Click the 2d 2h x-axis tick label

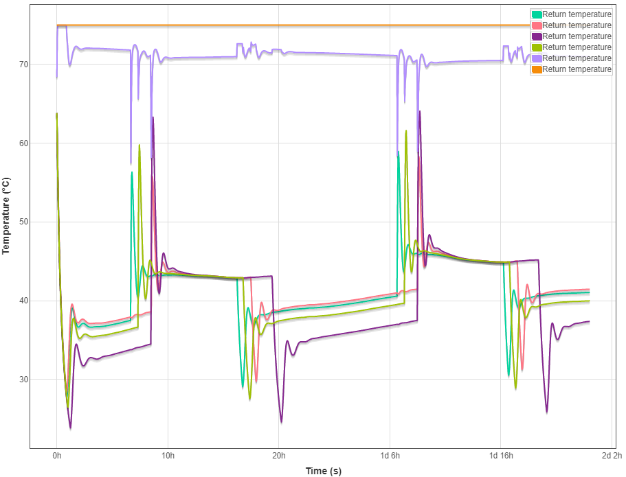tap(612, 456)
